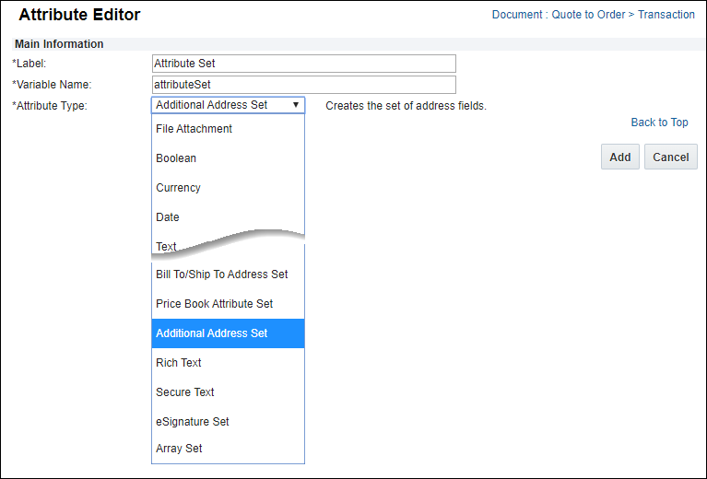Choose Array Set option
The height and width of the screenshot is (479, 707).
(x=229, y=449)
